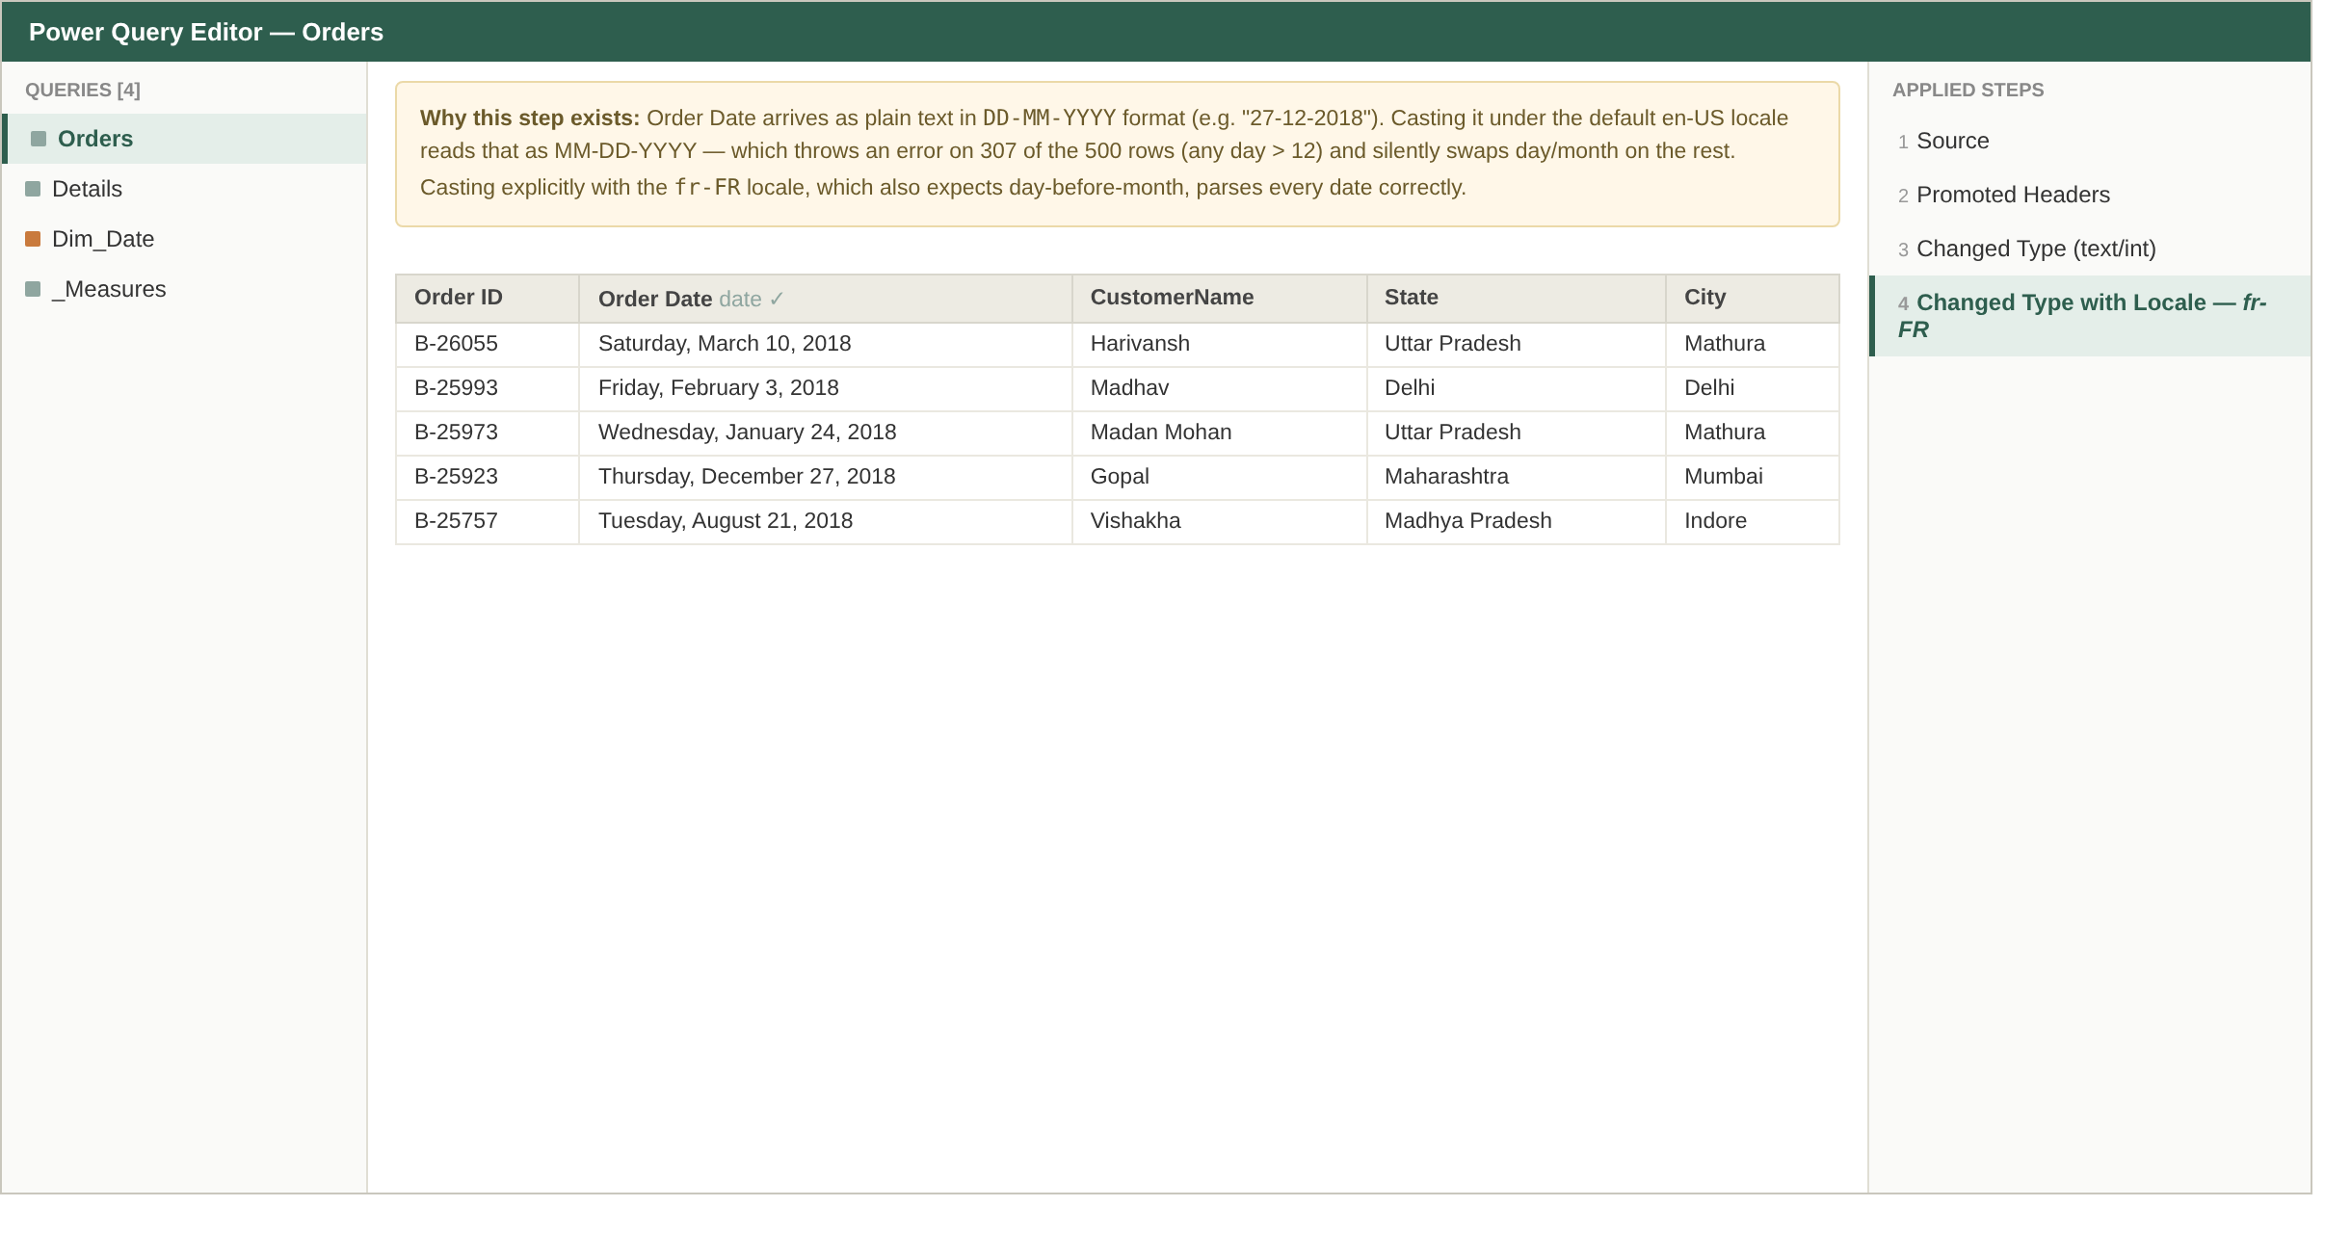Image resolution: width=2351 pixels, height=1233 pixels.
Task: Select the Promoted Headers step
Action: pos(2090,195)
